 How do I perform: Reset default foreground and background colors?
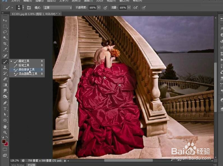tap(3, 137)
